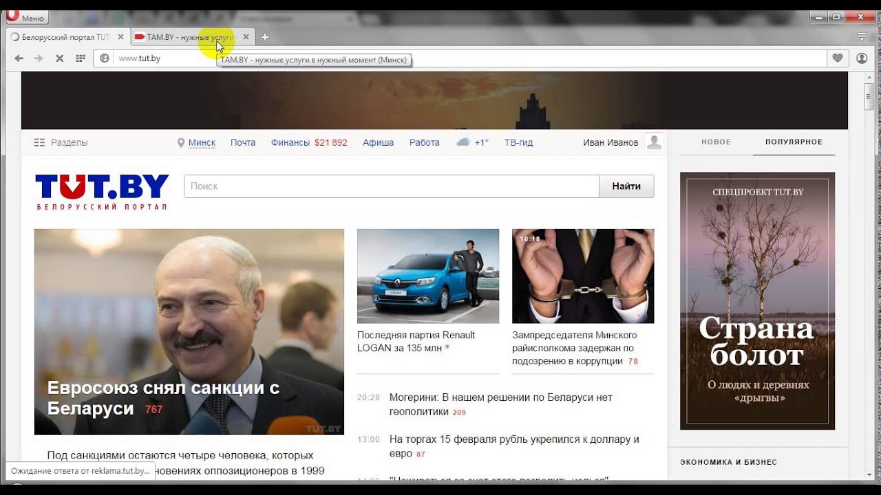This screenshot has height=495, width=881.
Task: Click the ЭКОНОМИКА И БИЗНЕС section heading
Action: tap(728, 462)
